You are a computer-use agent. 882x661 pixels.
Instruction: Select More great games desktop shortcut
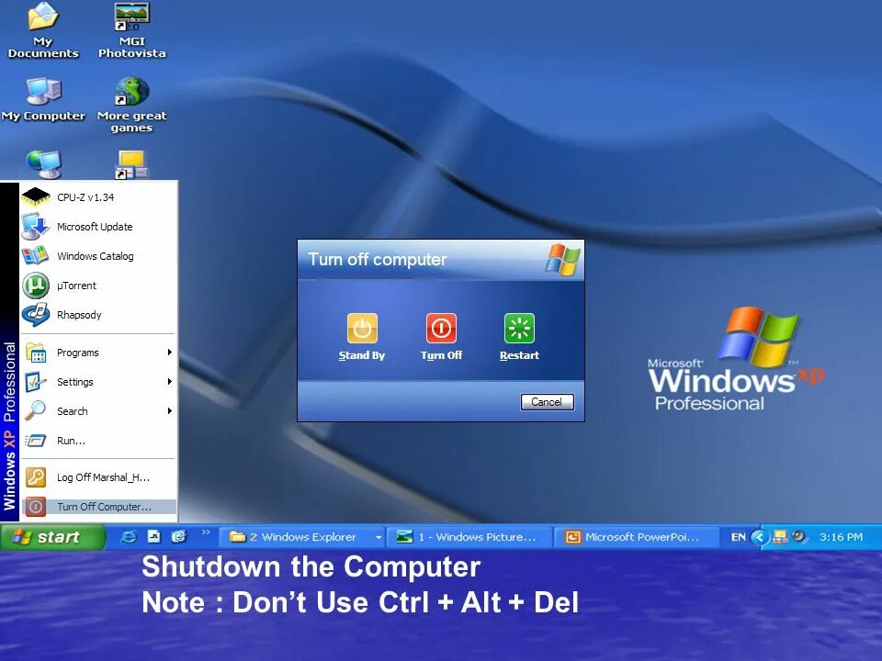coord(132,105)
